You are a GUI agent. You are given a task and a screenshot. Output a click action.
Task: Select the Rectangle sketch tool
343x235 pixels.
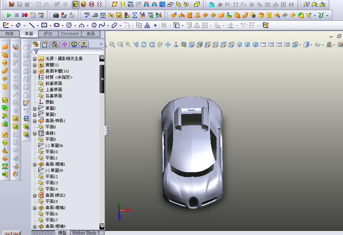[44, 25]
